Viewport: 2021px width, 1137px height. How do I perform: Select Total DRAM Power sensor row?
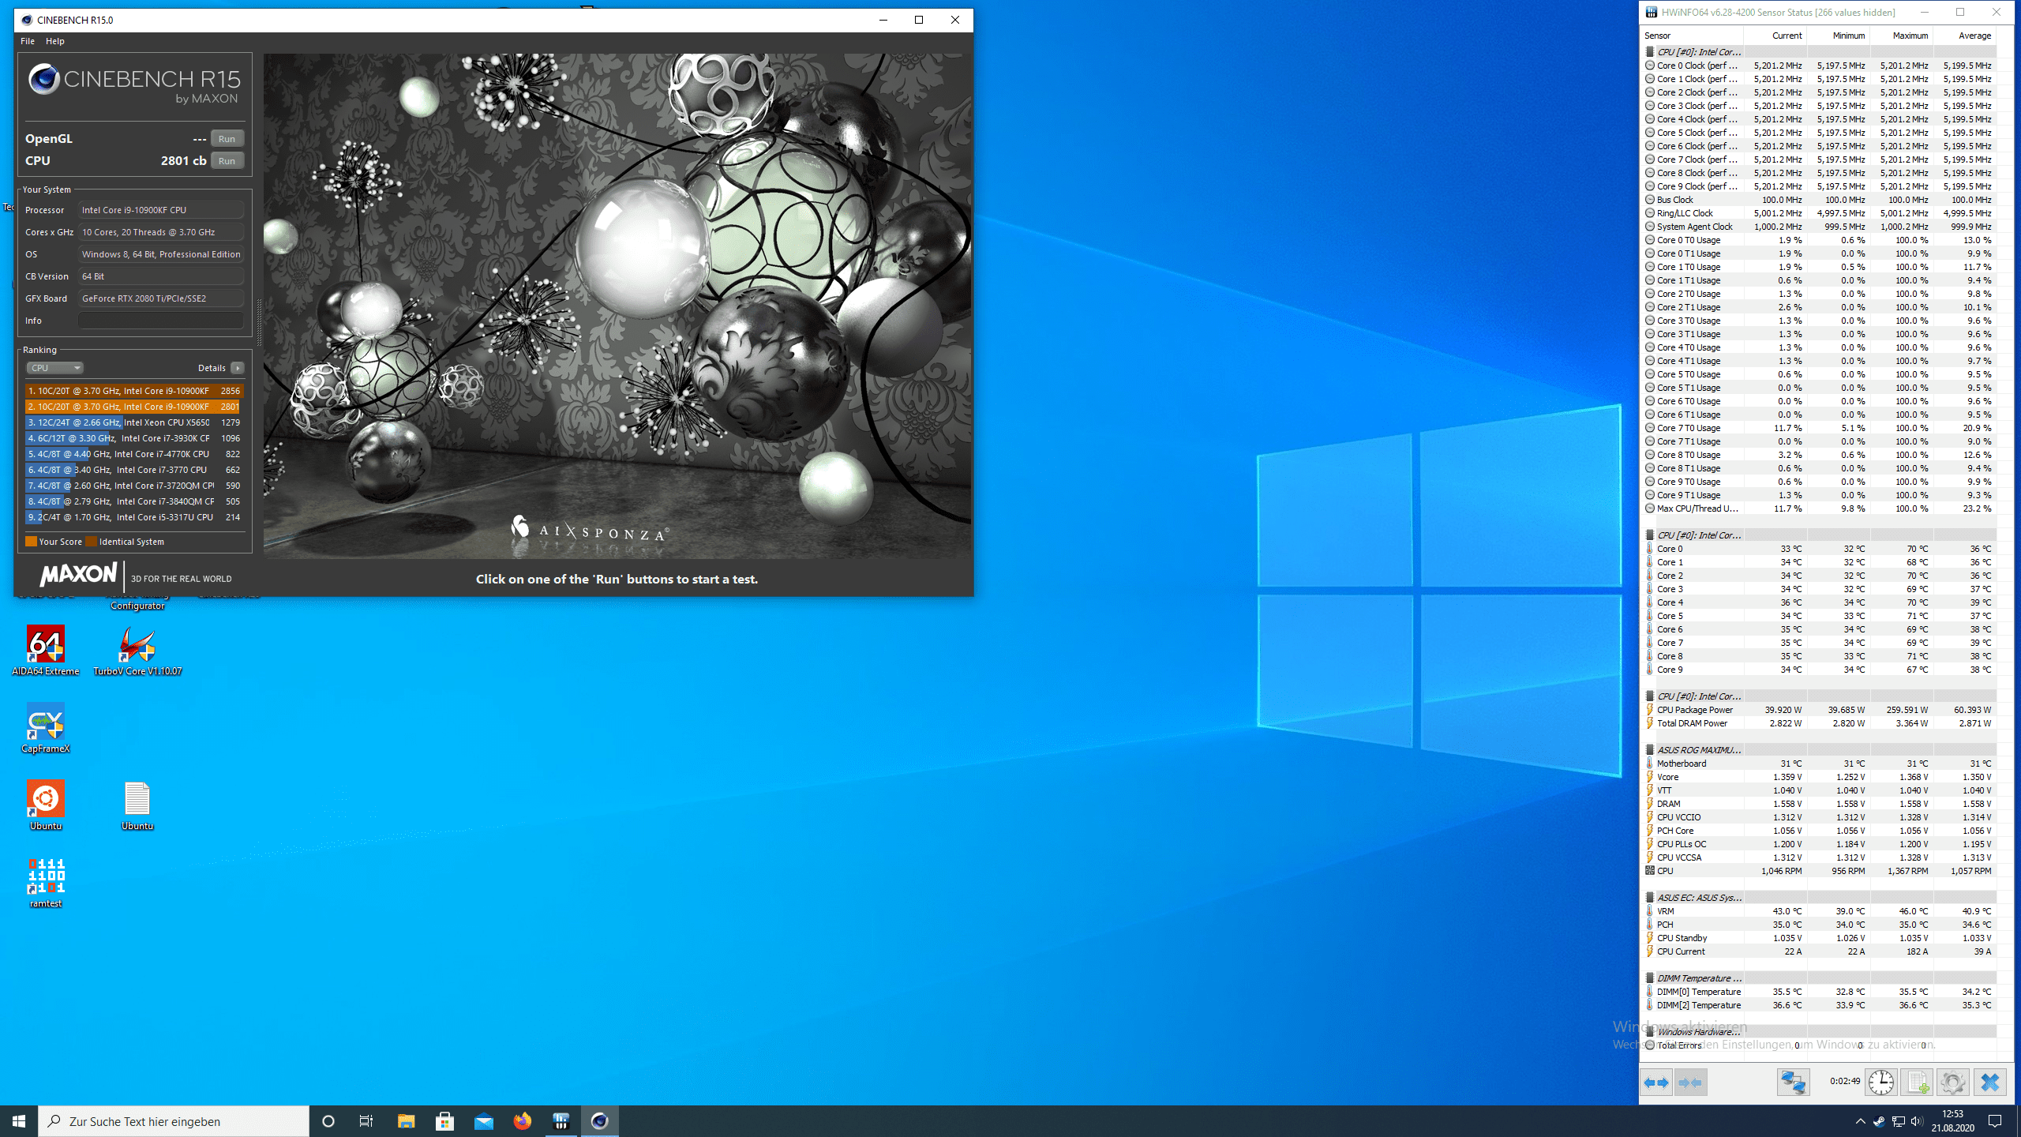[x=1819, y=723]
